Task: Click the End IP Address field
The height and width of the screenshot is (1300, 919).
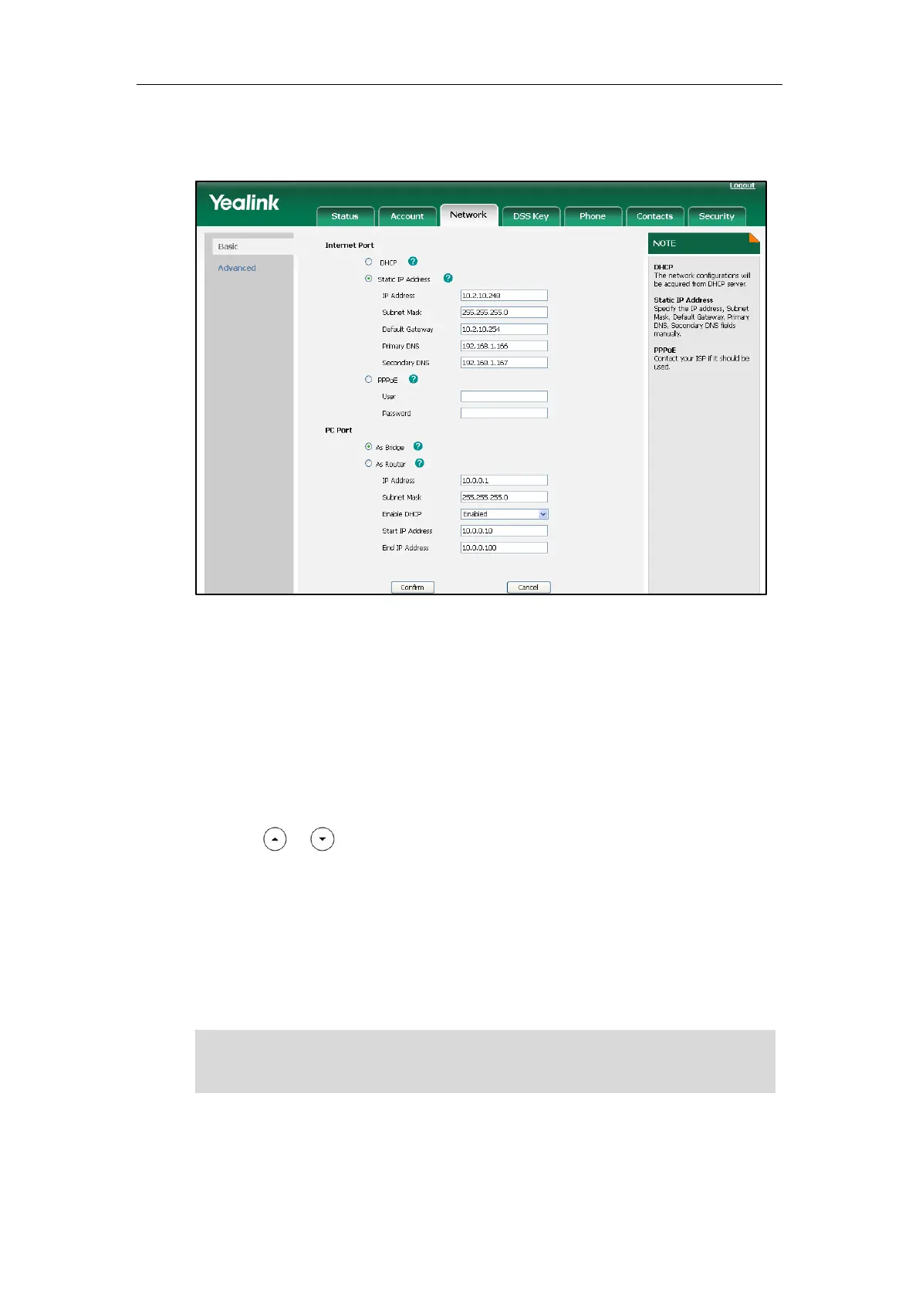Action: point(504,548)
